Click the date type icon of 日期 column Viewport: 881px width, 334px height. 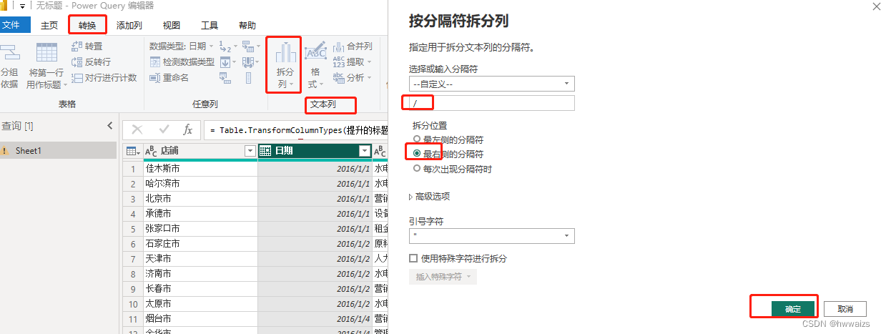pos(265,151)
